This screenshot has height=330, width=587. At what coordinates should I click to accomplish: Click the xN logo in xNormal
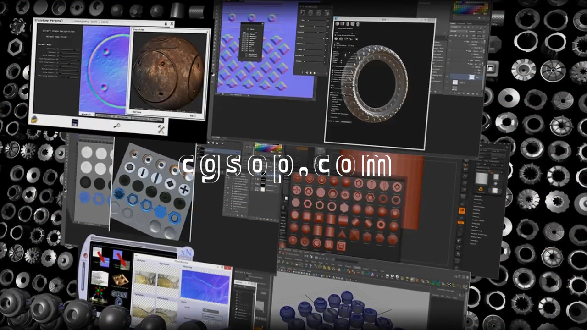point(186,252)
